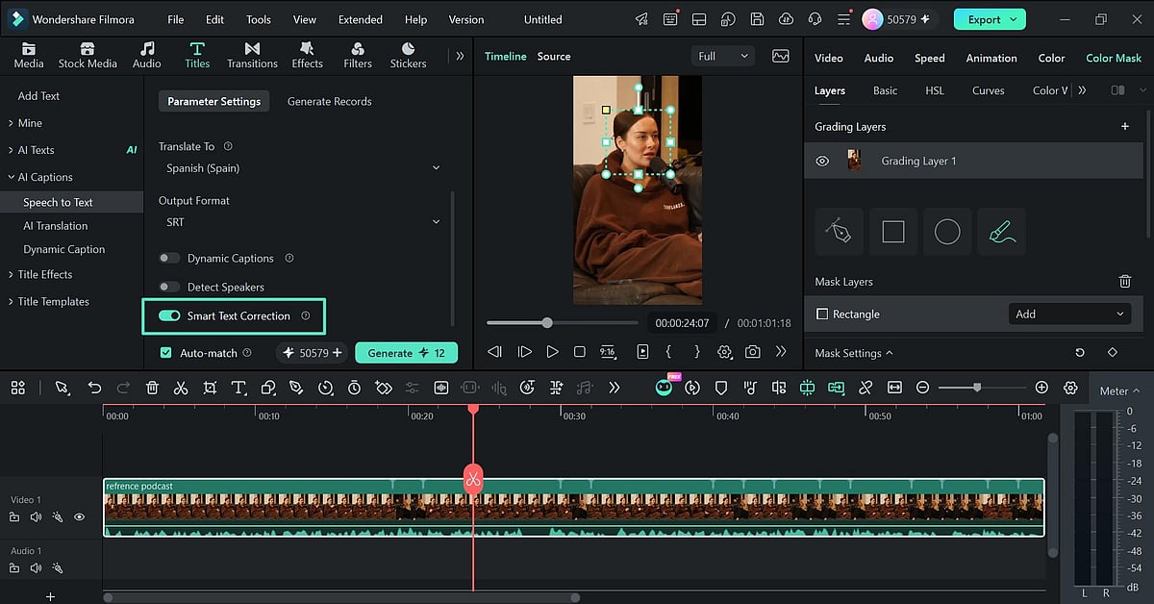Add keyframe for mask settings
Screen dimensions: 1154x604
tap(1113, 353)
